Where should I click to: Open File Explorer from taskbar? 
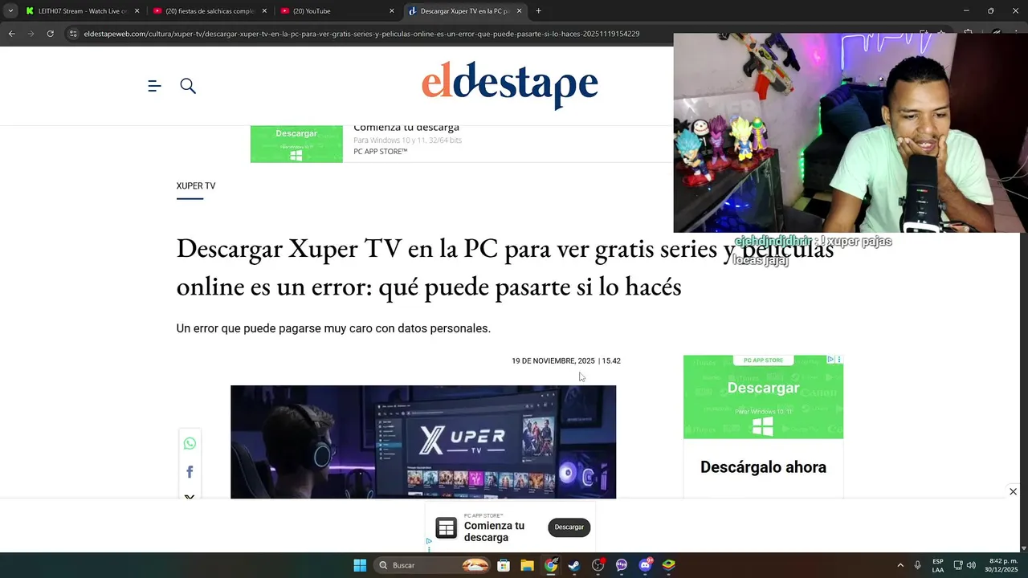[527, 565]
